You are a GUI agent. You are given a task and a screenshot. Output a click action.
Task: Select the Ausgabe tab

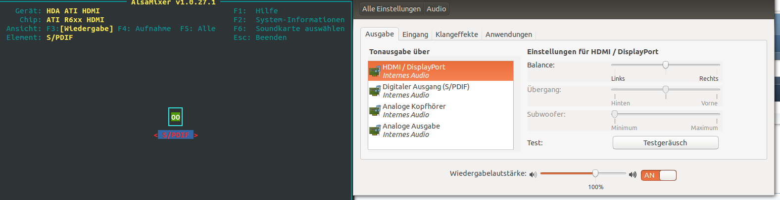[x=380, y=34]
